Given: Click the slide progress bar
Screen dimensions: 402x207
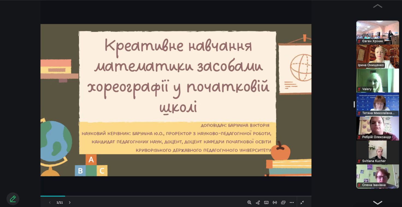Looking at the screenshot, I should coord(176,196).
